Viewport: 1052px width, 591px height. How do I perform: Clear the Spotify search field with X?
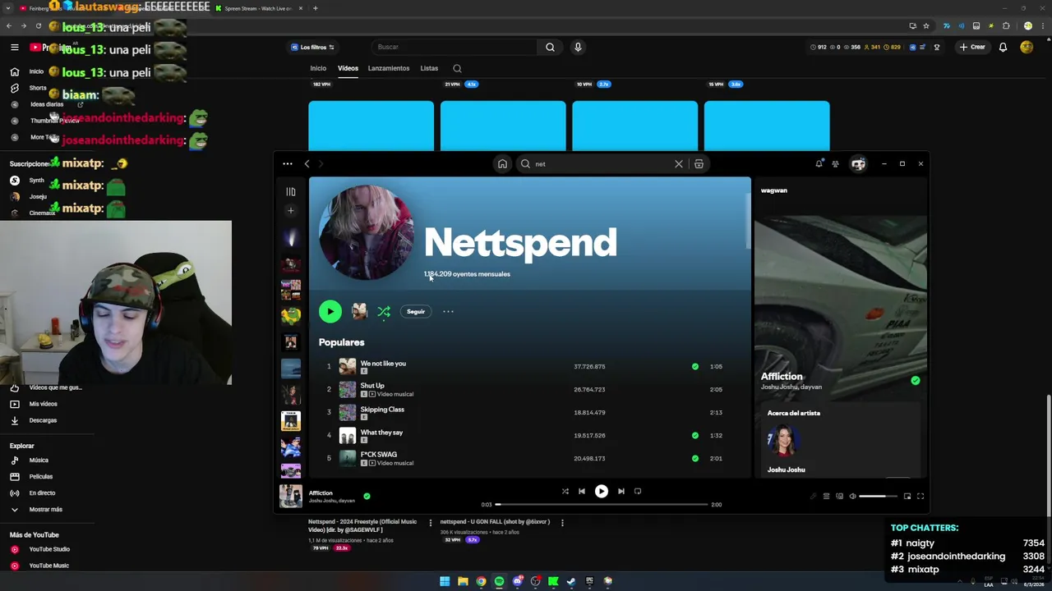click(x=679, y=163)
